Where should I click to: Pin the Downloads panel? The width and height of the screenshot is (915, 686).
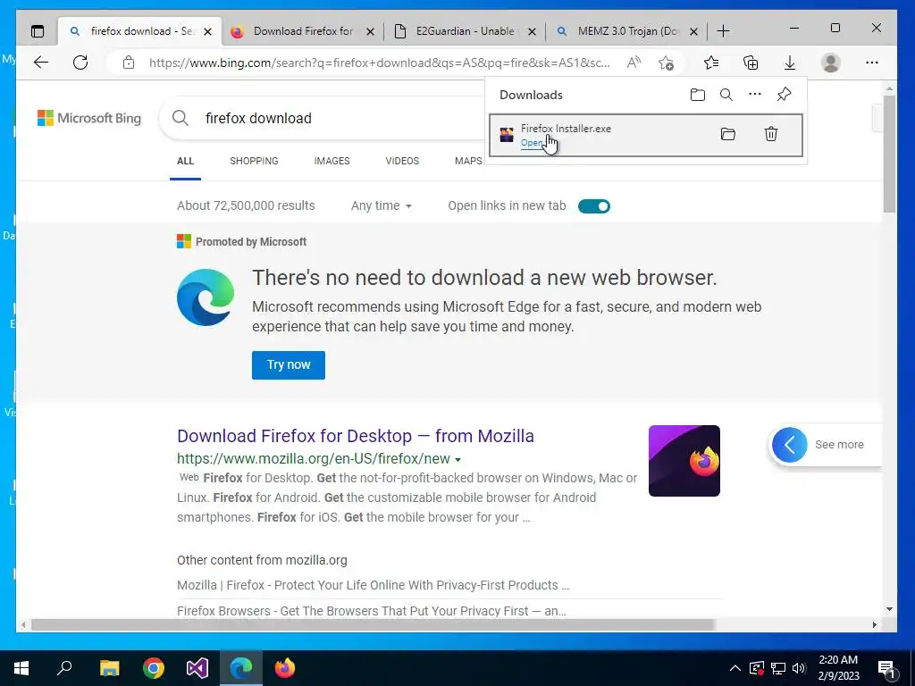click(785, 94)
